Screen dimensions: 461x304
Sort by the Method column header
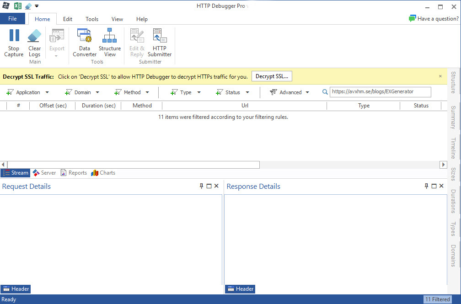point(142,106)
